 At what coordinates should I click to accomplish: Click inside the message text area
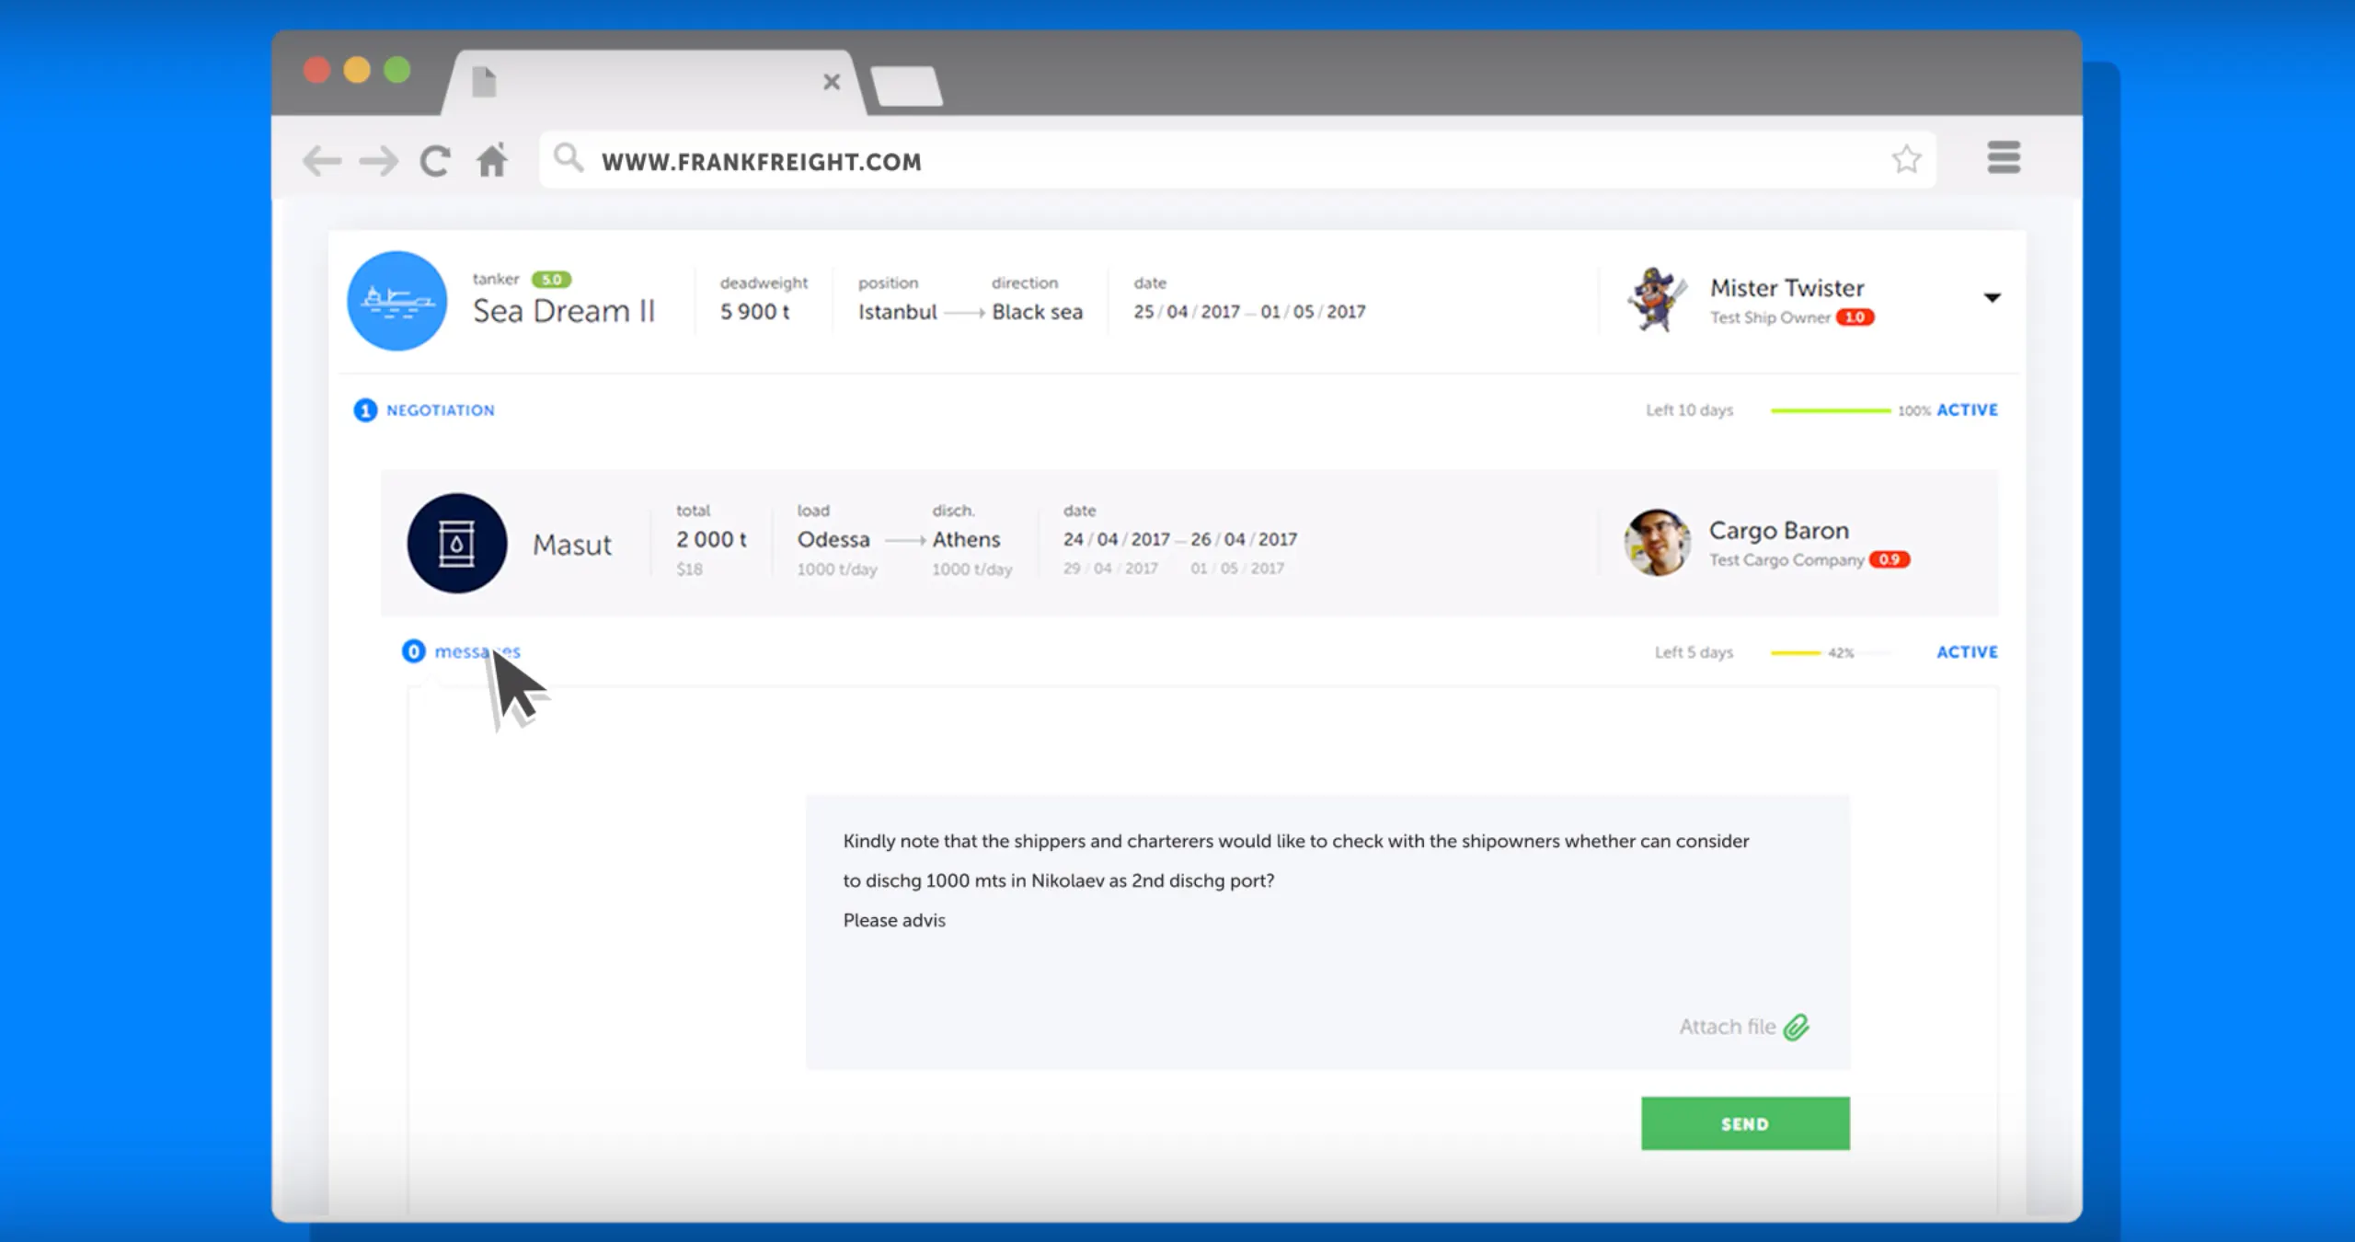click(x=1327, y=932)
